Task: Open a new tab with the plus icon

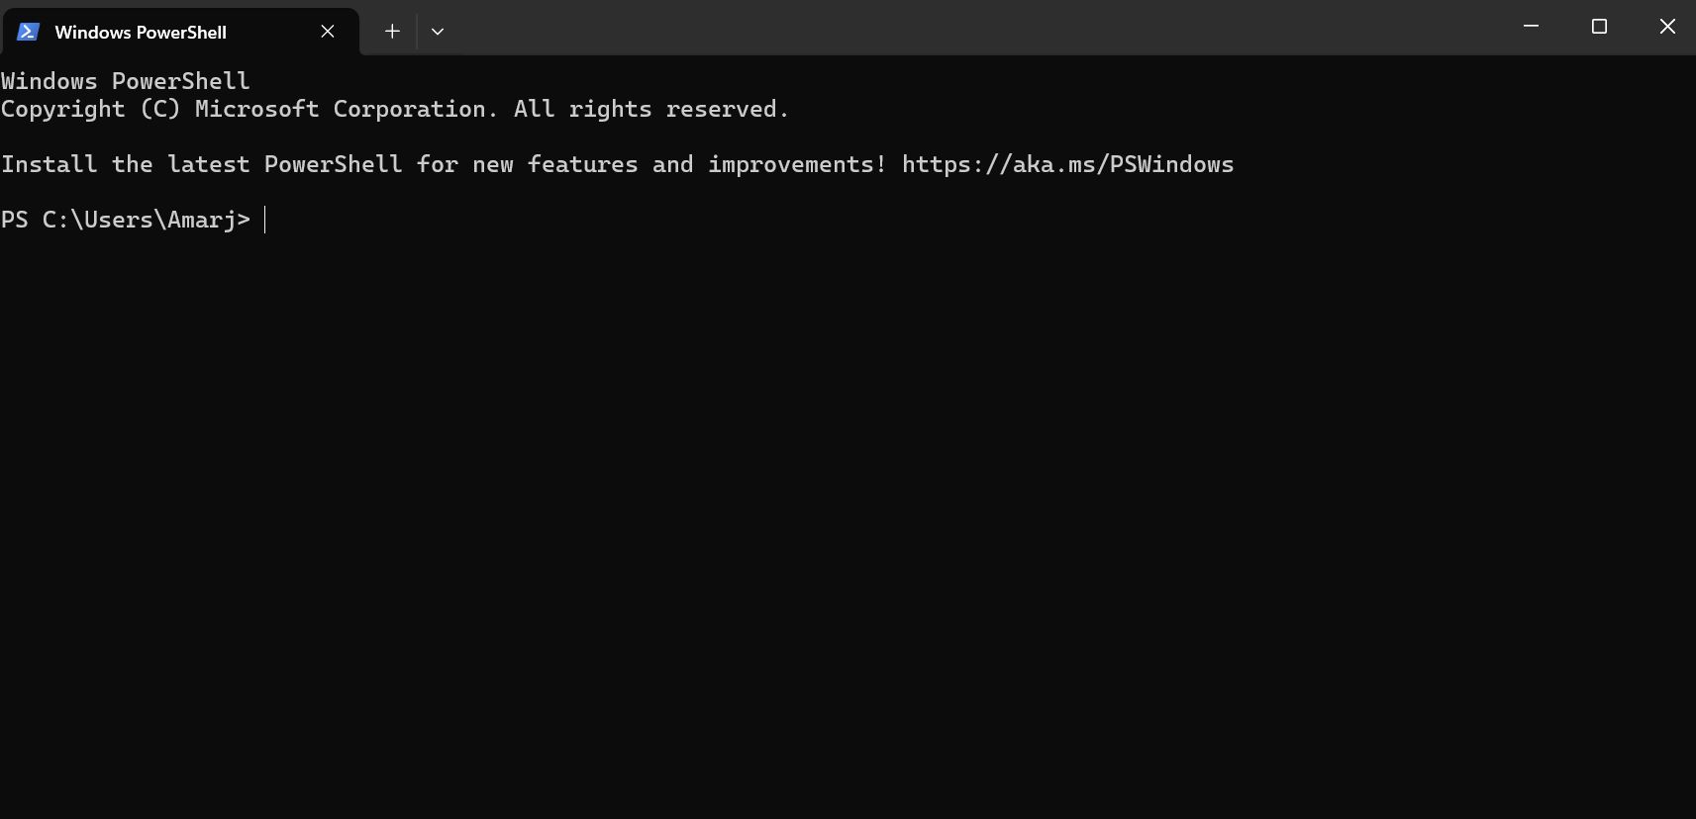Action: 391,31
